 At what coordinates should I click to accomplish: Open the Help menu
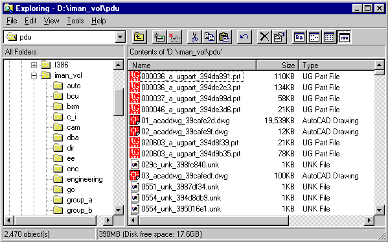pyautogui.click(x=98, y=21)
